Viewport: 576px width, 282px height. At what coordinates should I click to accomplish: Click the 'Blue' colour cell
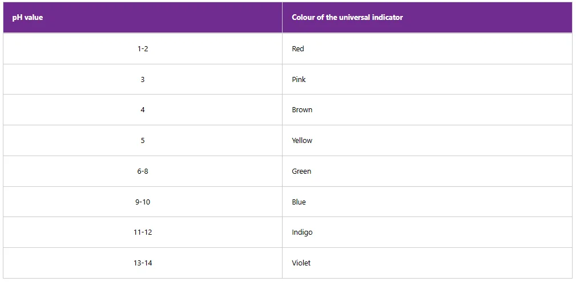tap(299, 202)
